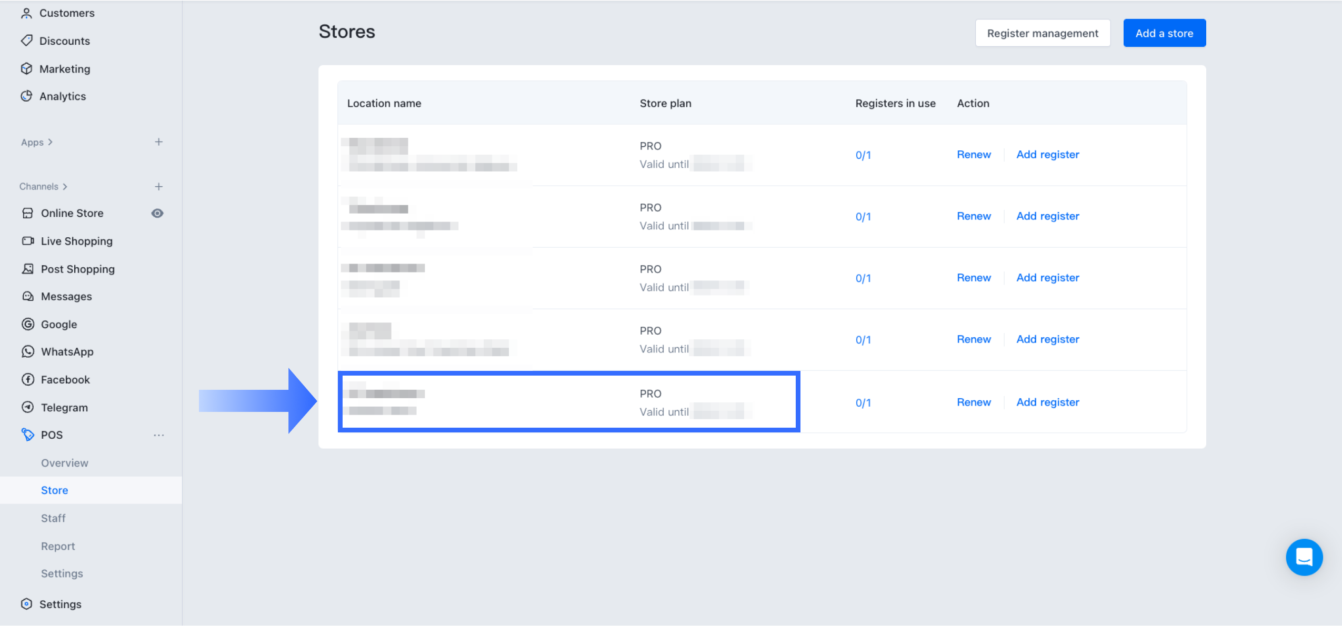Open the Analytics pie chart icon
The image size is (1342, 626).
[x=26, y=96]
